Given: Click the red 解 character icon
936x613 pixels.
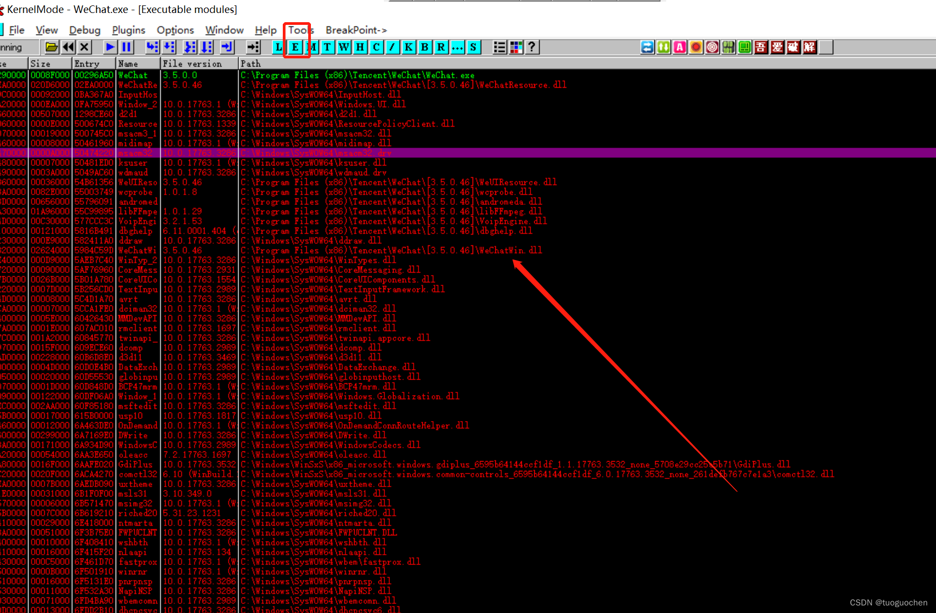Looking at the screenshot, I should (x=809, y=47).
